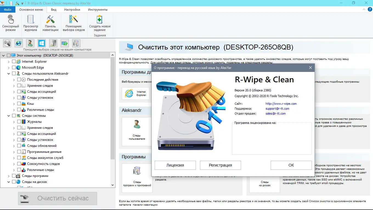Open the Инструменты tab

[98, 10]
